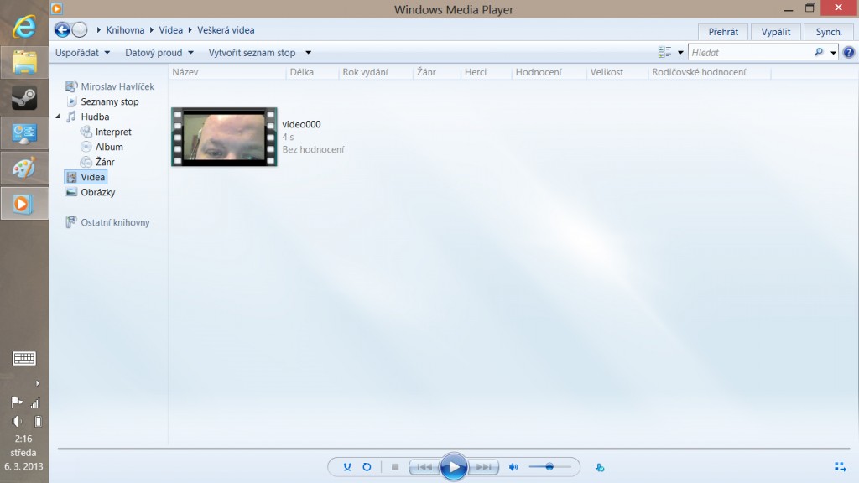Click the system tray volume icon
This screenshot has height=483, width=859.
(17, 421)
